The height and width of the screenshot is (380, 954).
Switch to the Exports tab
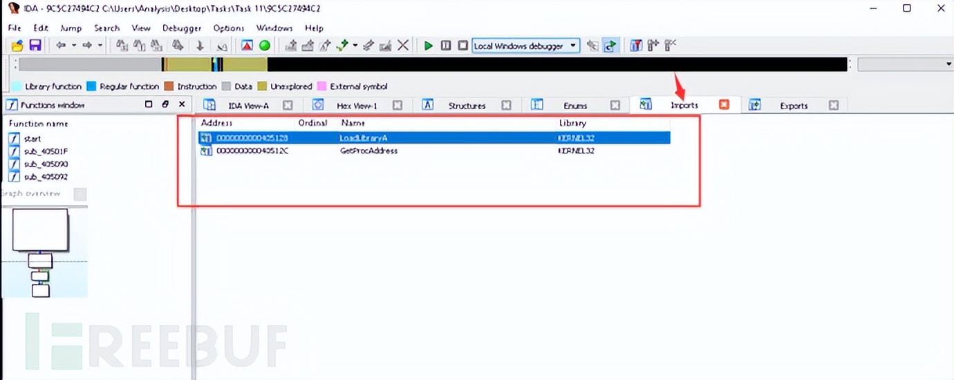794,106
